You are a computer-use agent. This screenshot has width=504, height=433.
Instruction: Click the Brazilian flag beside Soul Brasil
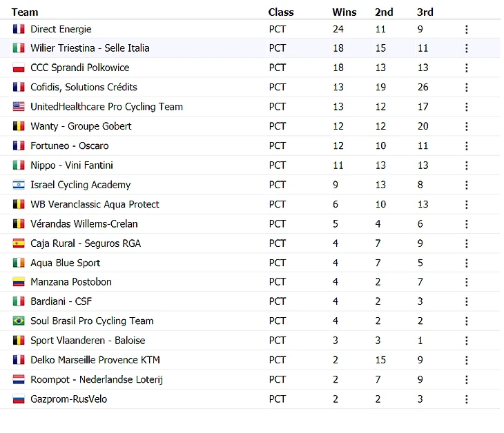point(19,321)
